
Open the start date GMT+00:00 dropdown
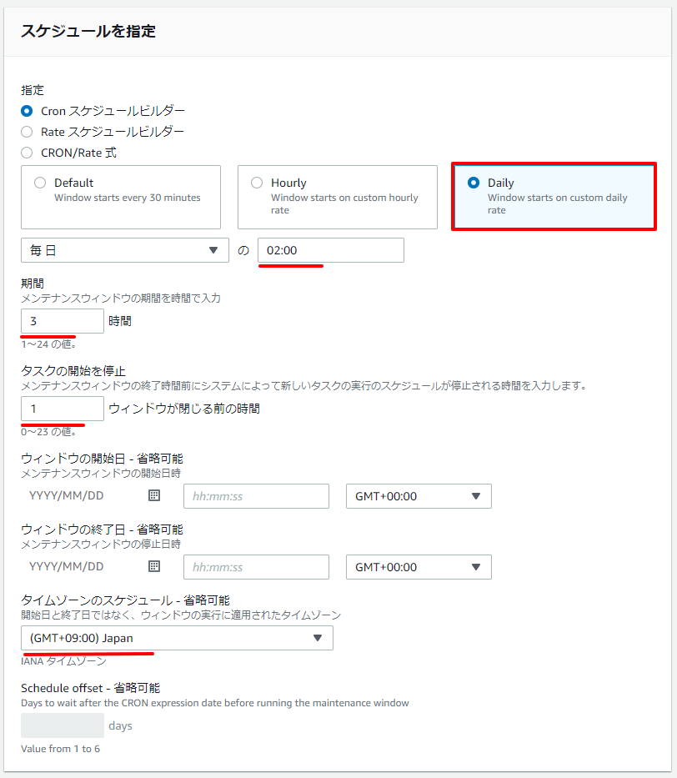coord(419,496)
